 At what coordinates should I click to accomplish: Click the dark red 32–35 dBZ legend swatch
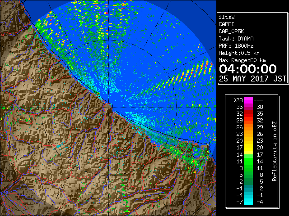click(248, 114)
